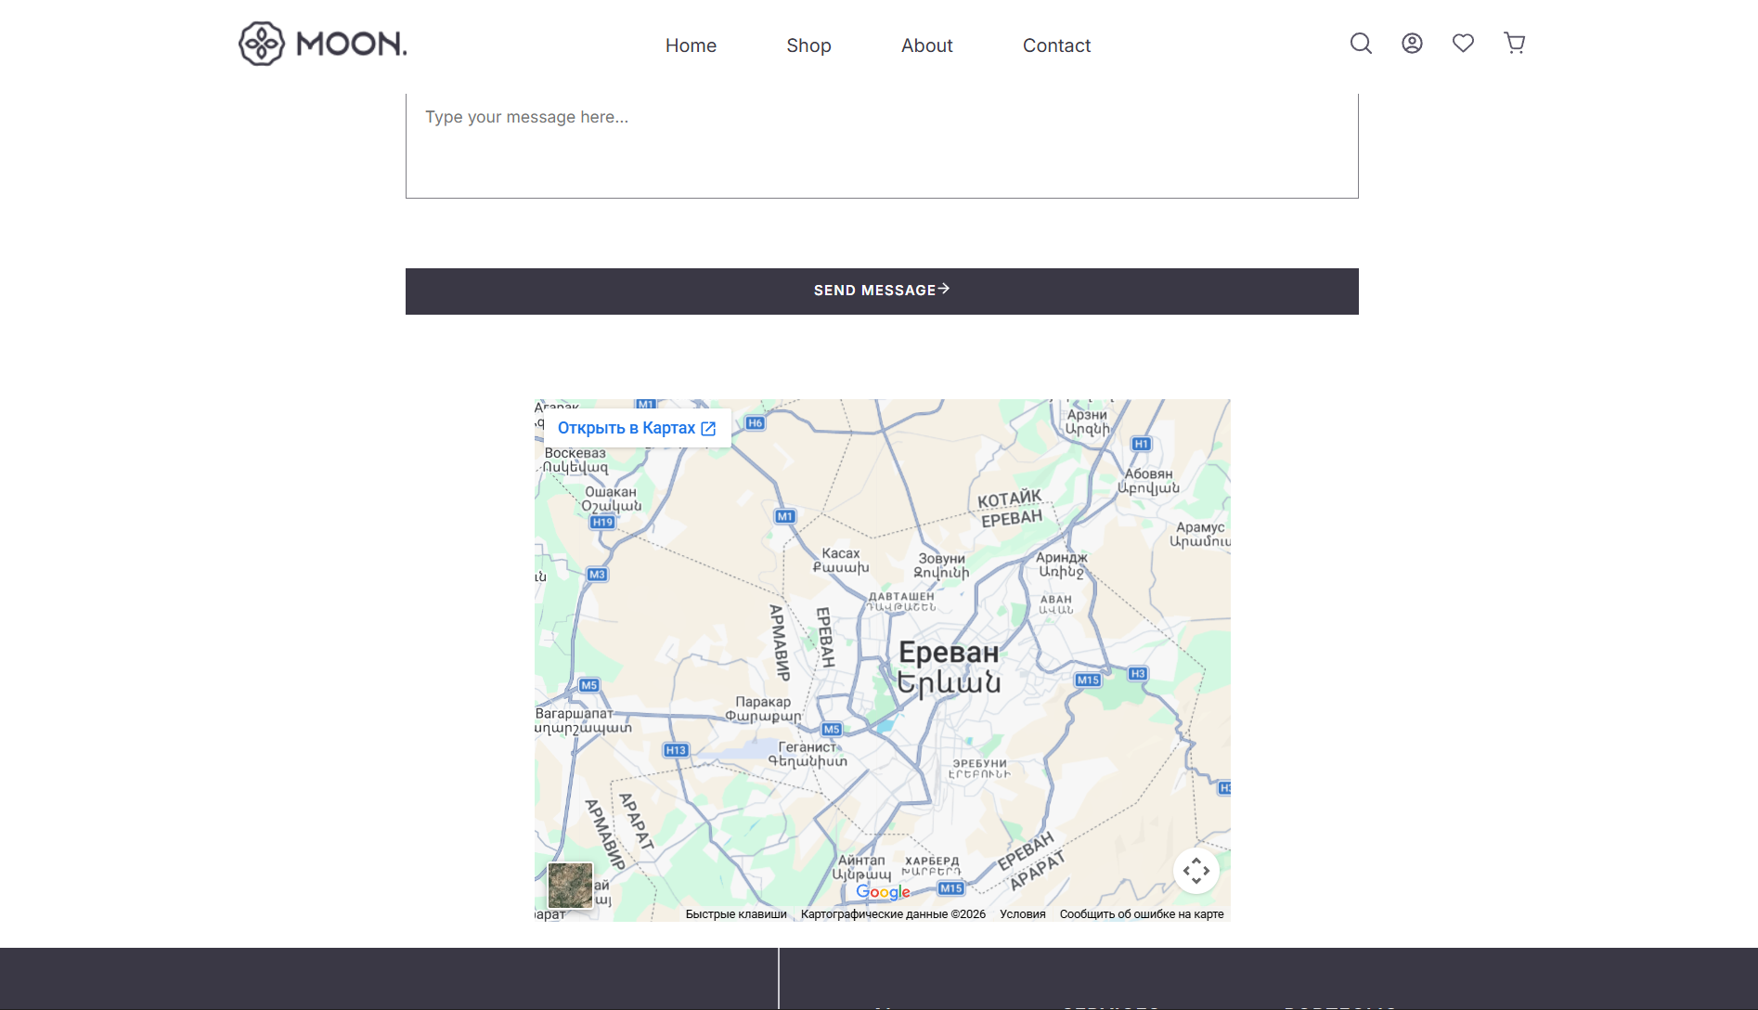
Task: Go to the Shop page
Action: pos(808,45)
